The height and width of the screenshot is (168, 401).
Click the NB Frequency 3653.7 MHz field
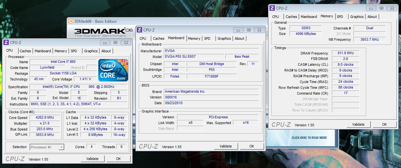[370, 39]
